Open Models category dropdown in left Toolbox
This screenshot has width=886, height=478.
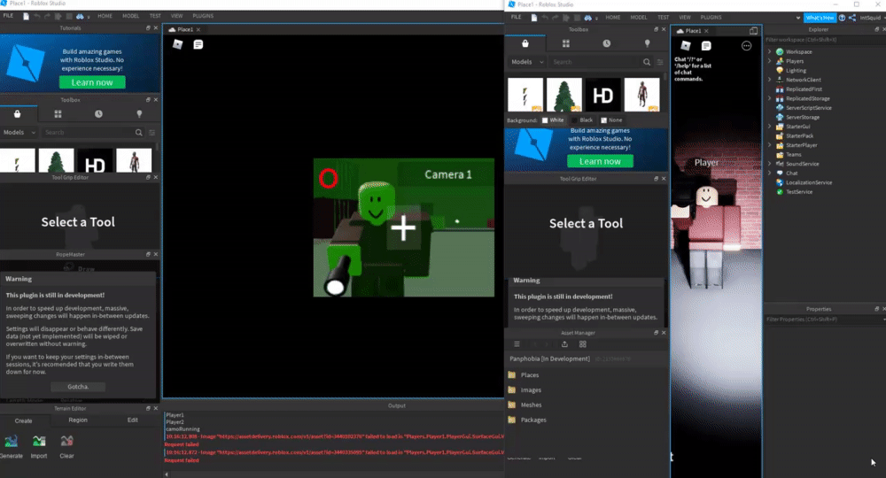tap(19, 133)
